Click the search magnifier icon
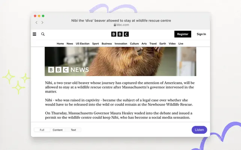 point(43,34)
